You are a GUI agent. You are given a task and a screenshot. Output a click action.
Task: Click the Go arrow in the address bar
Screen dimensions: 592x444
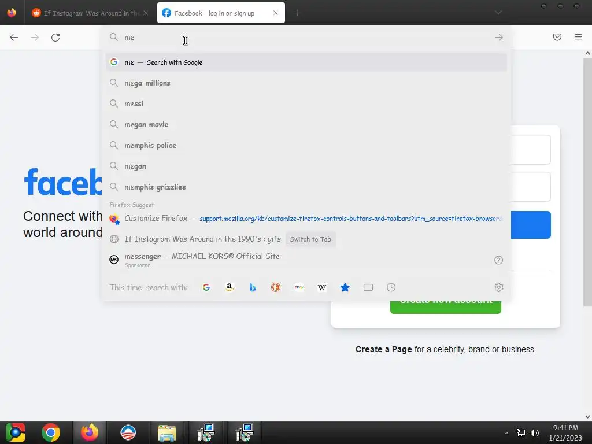[x=499, y=38]
